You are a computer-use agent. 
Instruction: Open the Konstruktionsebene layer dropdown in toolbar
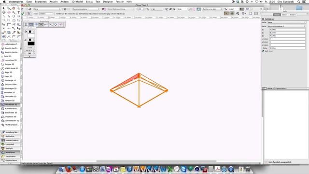[86, 9]
